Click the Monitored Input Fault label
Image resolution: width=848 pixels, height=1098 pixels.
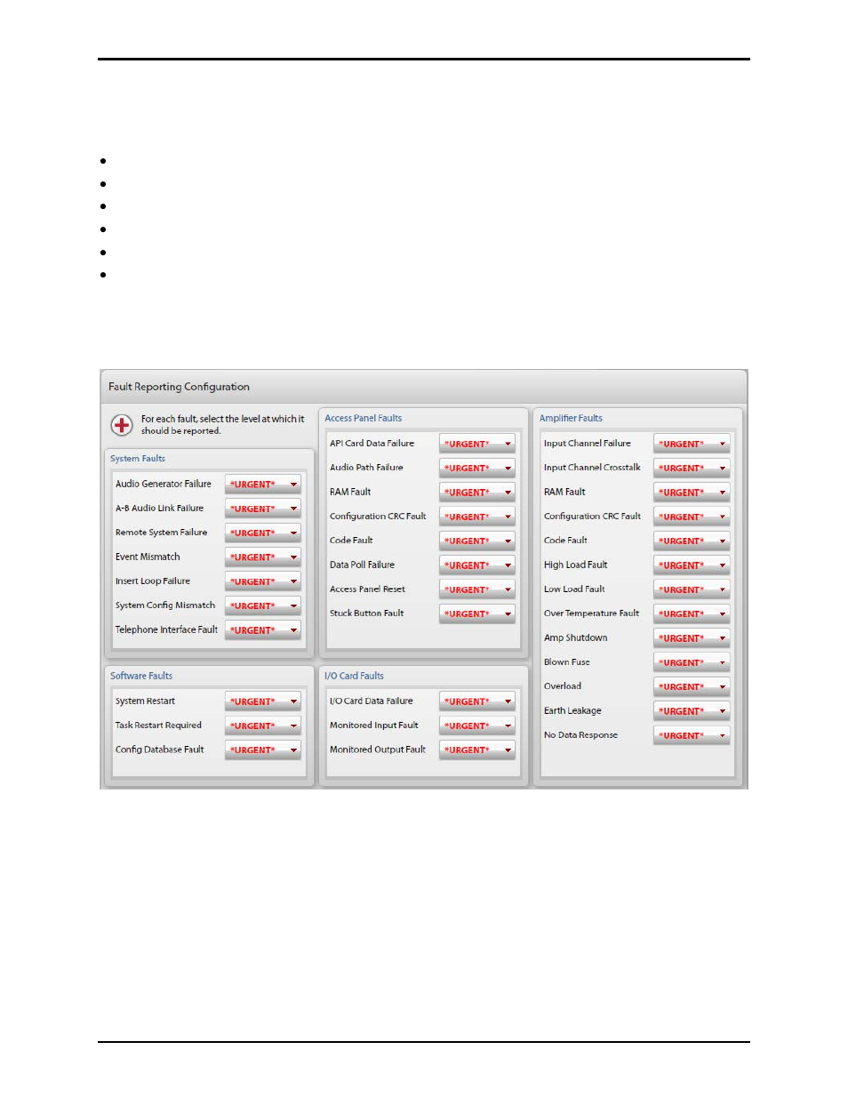pos(373,725)
